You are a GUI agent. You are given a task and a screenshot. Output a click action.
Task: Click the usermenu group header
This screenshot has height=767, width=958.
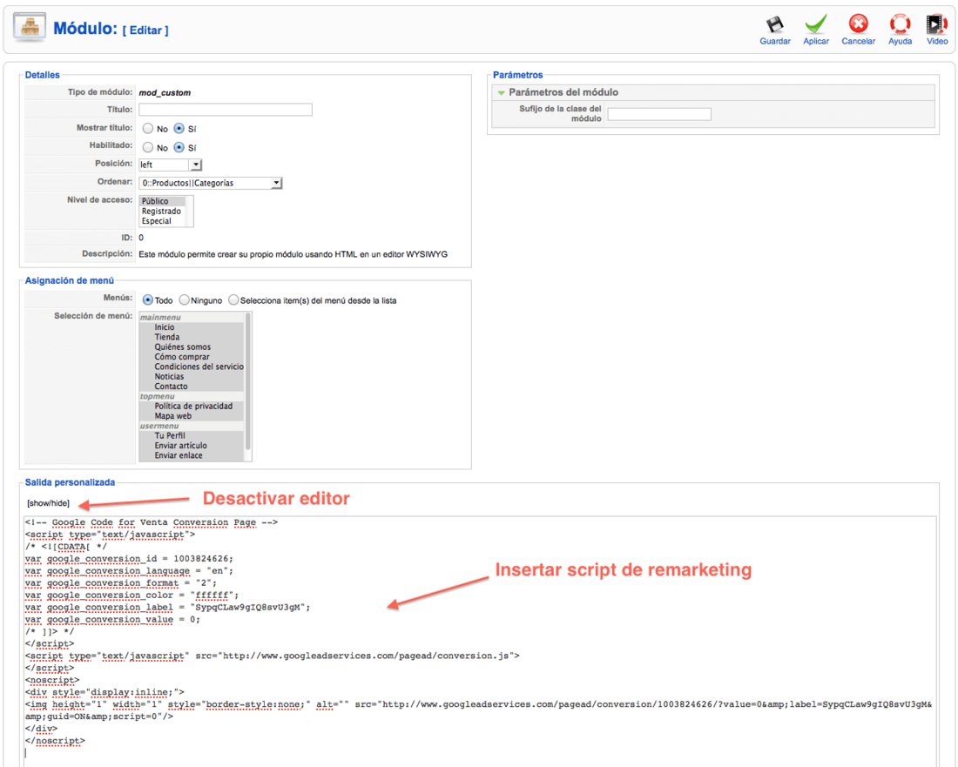pyautogui.click(x=159, y=426)
